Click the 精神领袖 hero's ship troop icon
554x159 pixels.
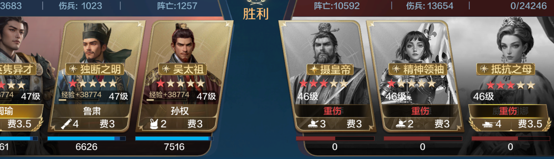point(401,124)
